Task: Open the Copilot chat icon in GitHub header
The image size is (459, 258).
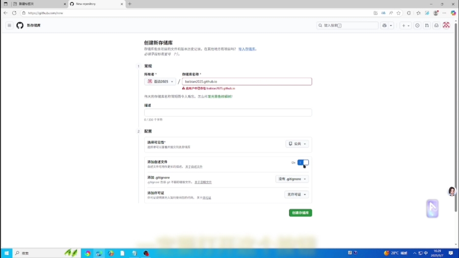Action: click(x=384, y=26)
